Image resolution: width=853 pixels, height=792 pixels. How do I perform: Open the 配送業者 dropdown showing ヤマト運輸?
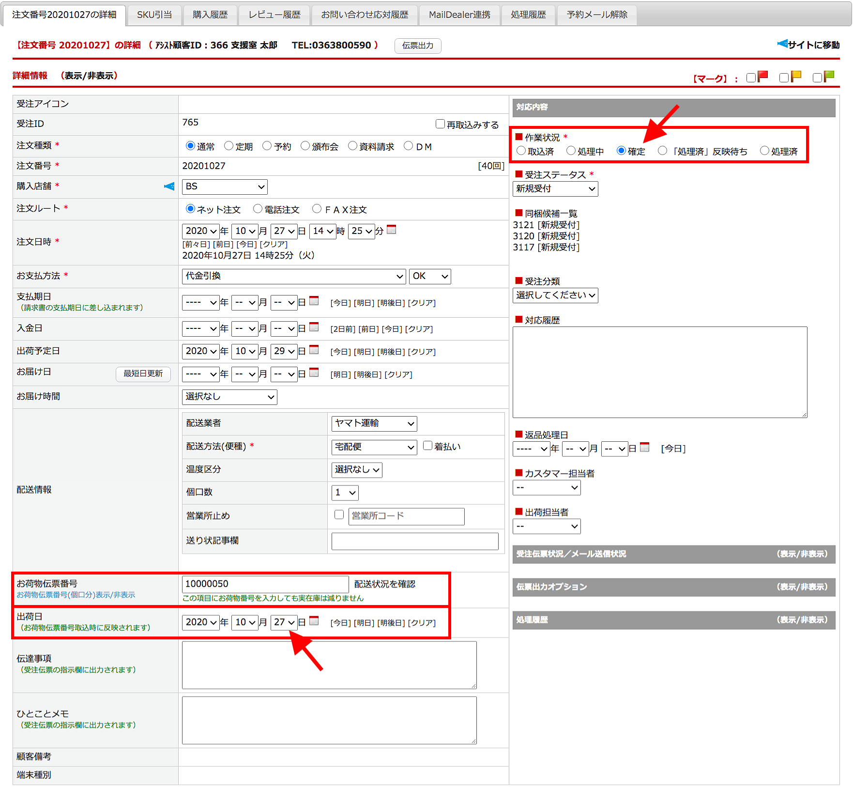pos(374,423)
